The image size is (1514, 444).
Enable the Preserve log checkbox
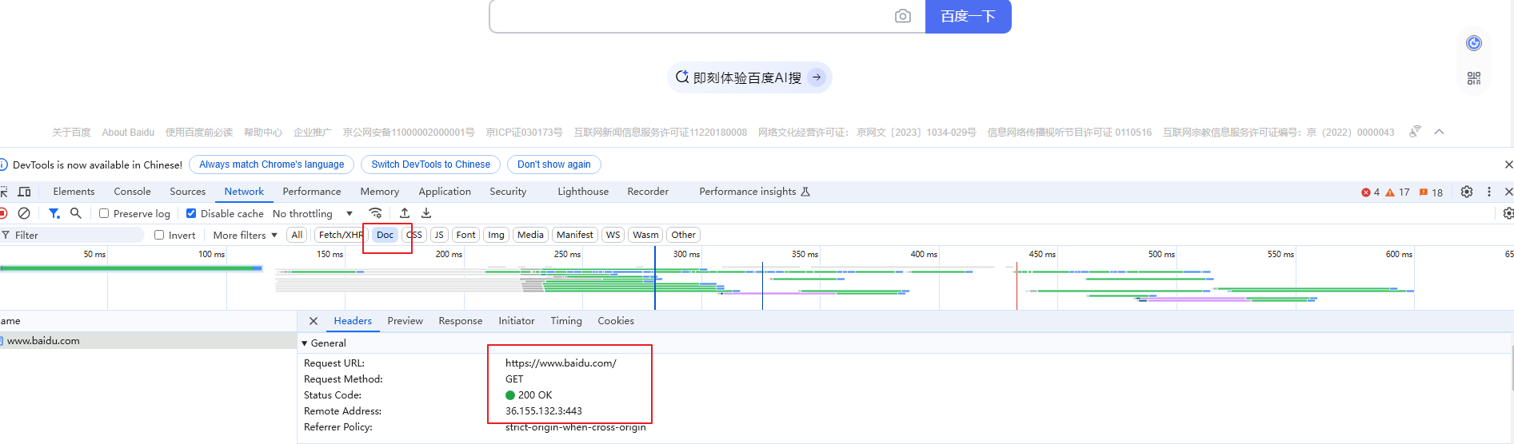click(104, 213)
